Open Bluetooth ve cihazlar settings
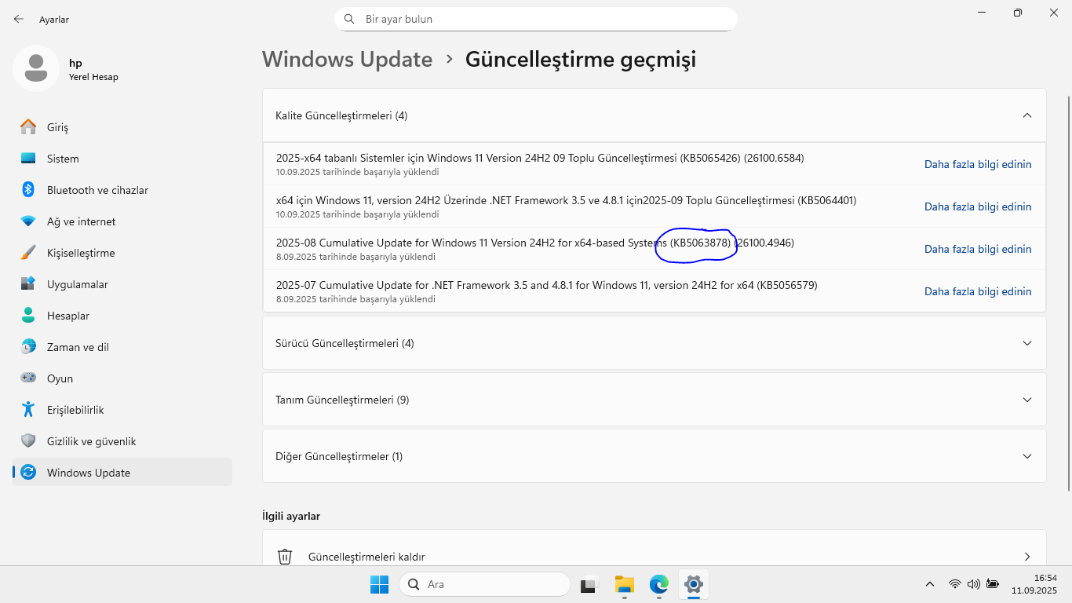 pyautogui.click(x=122, y=190)
